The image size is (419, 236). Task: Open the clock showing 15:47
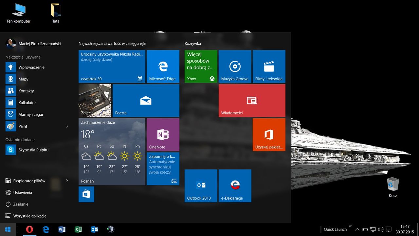click(405, 229)
